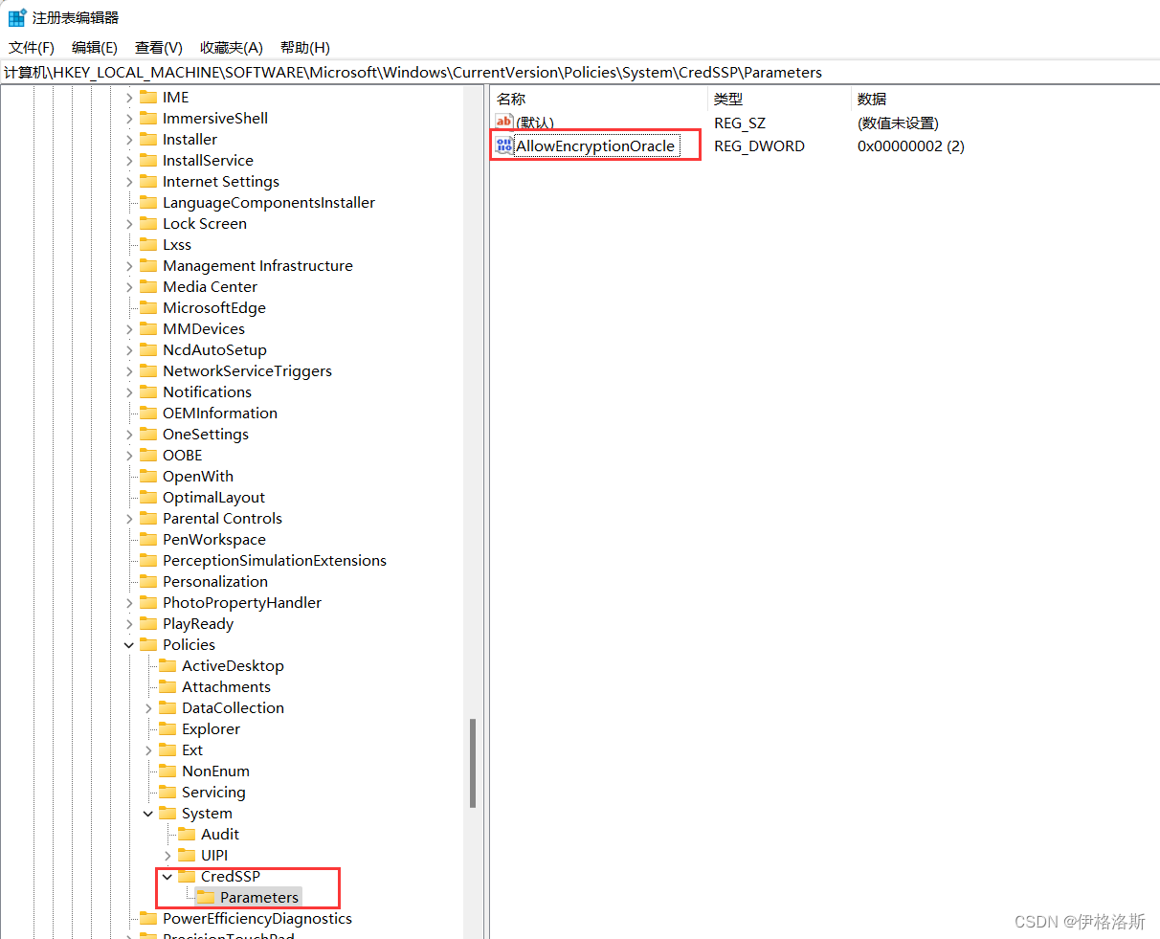Expand the DataCollection key
The height and width of the screenshot is (939, 1160).
click(x=148, y=708)
